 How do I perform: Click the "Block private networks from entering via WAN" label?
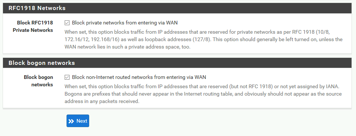pos(124,23)
